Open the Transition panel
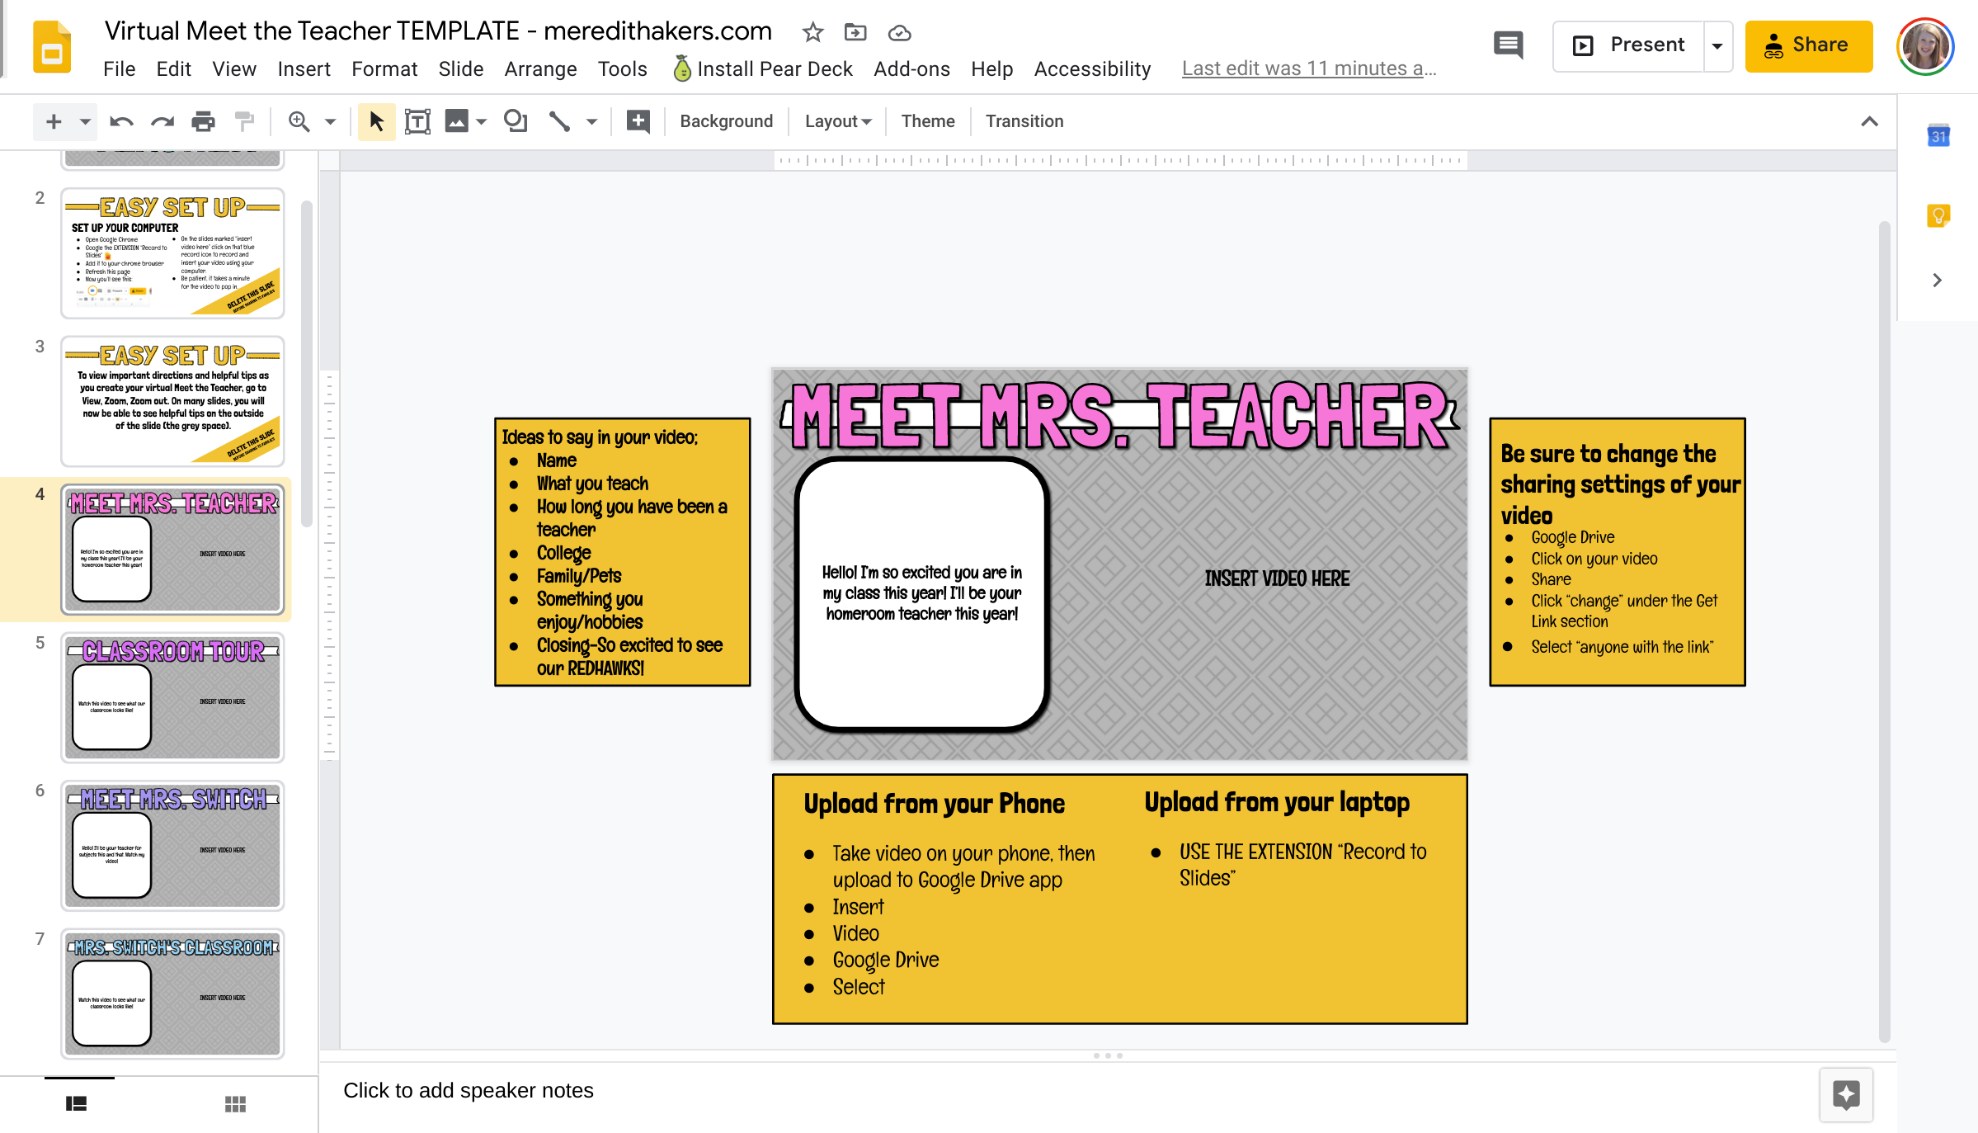 coord(1024,120)
